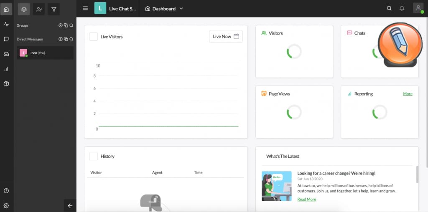Click the copy icon beside Groups
This screenshot has width=428, height=212.
66,25
